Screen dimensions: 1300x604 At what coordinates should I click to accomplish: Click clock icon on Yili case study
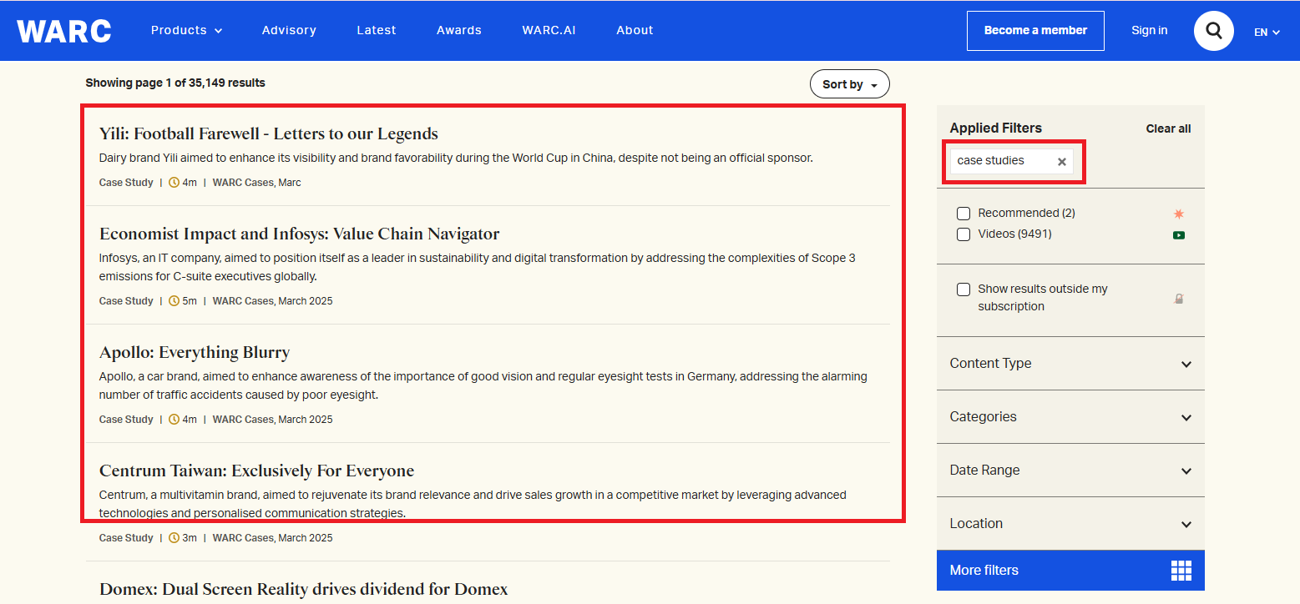[174, 183]
